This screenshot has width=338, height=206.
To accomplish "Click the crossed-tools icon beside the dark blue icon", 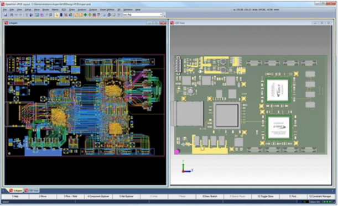I will [x=66, y=15].
